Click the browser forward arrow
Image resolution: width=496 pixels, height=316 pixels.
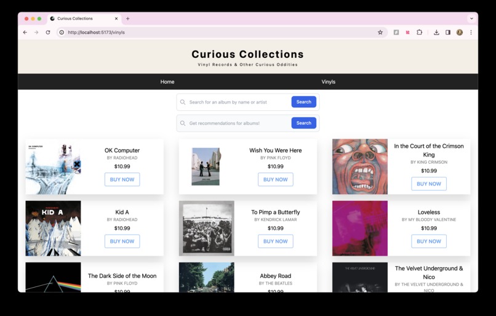(36, 32)
